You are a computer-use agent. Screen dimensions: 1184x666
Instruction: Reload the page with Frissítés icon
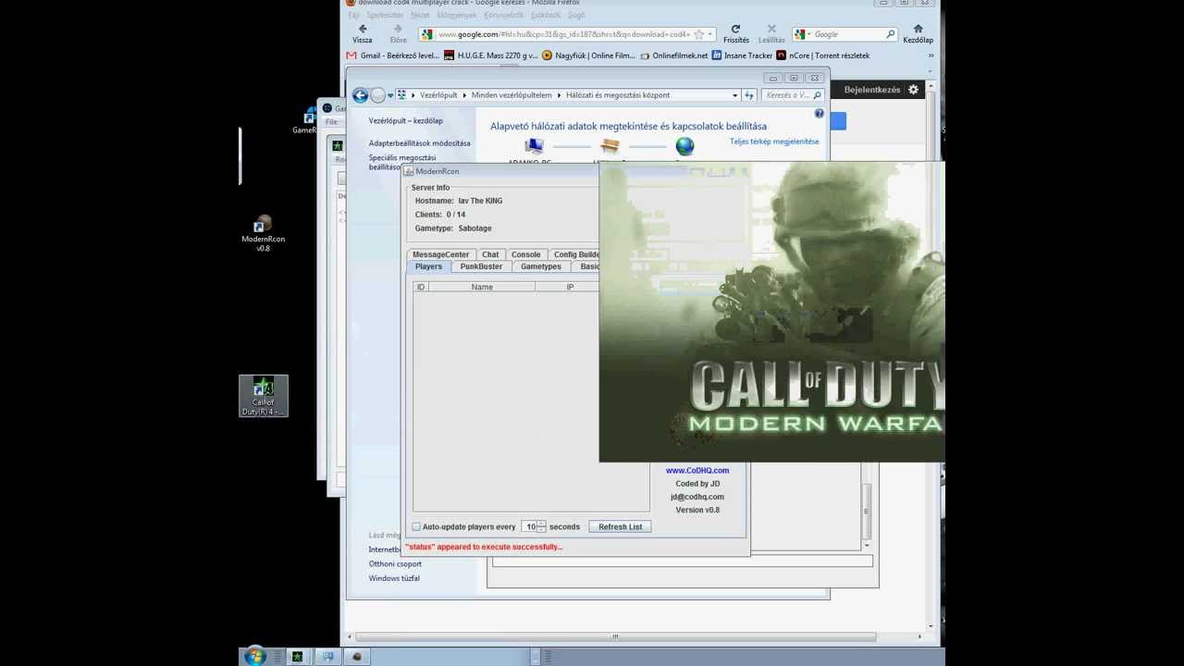[735, 30]
